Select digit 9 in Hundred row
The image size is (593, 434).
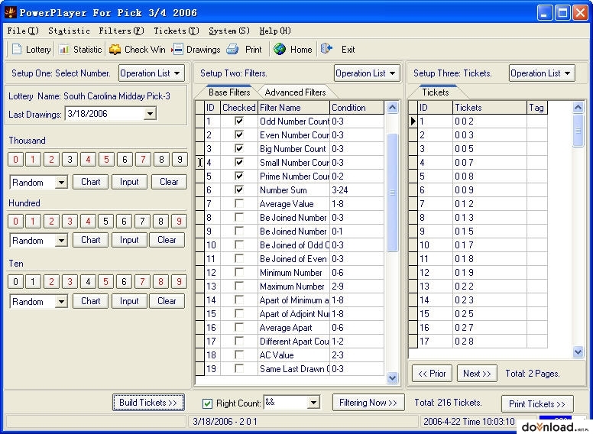(x=180, y=221)
